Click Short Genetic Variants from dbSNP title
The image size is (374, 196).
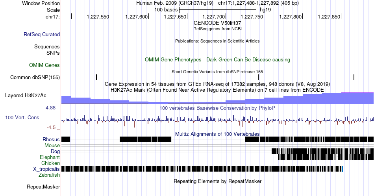click(217, 72)
